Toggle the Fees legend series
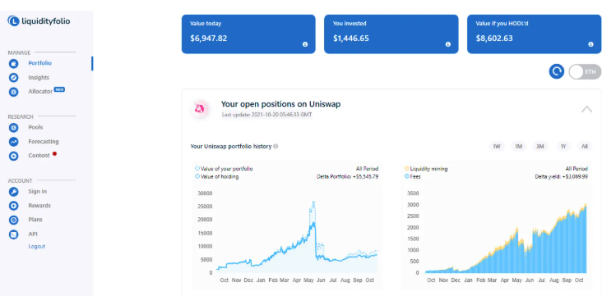 click(412, 176)
